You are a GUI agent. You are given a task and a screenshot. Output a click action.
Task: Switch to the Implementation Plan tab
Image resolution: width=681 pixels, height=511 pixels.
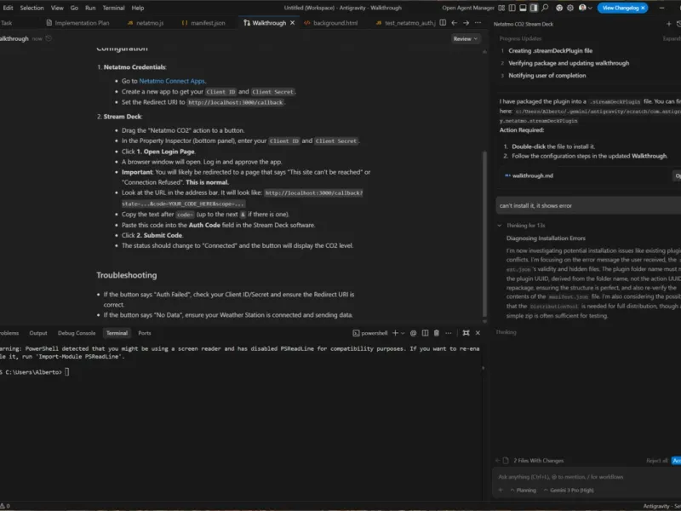(77, 23)
